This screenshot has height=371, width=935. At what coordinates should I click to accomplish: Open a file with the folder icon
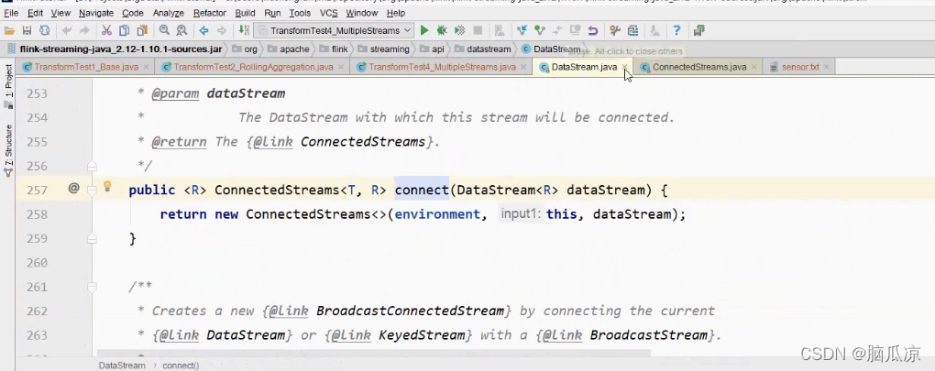9,30
